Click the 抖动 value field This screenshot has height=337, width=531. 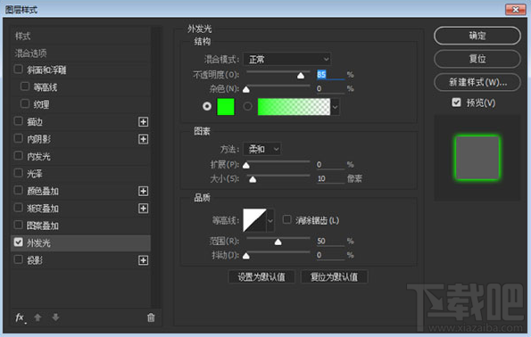pyautogui.click(x=330, y=255)
